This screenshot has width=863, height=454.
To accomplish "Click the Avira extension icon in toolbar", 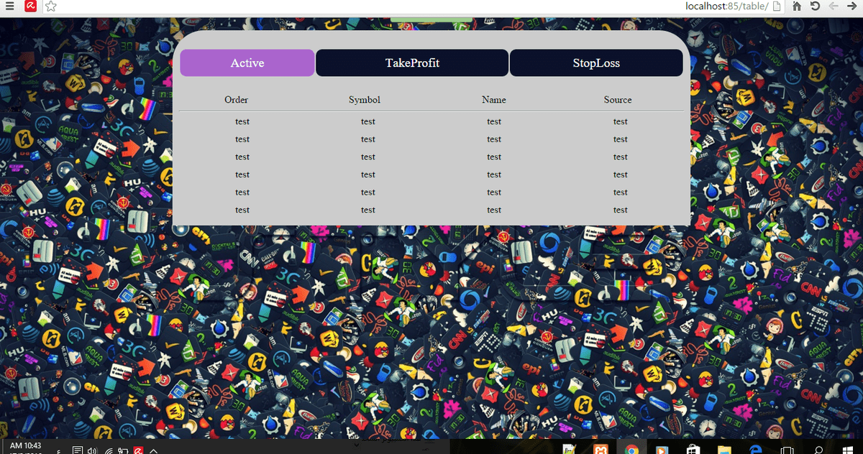I will (30, 6).
